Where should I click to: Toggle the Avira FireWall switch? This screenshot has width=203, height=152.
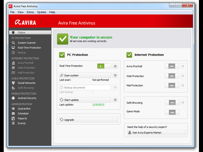click(x=172, y=66)
